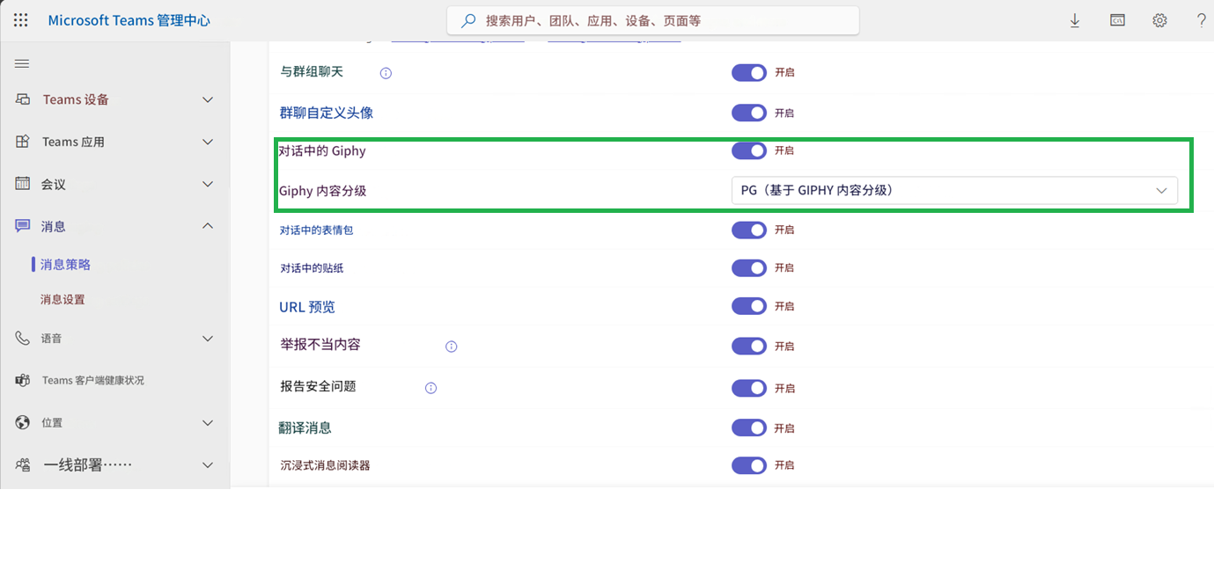Open the Giphy 内容分级 dropdown

click(x=954, y=190)
